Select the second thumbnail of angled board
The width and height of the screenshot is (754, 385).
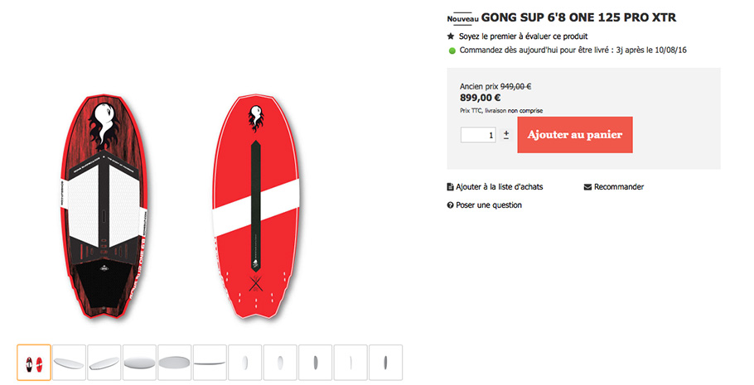pyautogui.click(x=70, y=363)
